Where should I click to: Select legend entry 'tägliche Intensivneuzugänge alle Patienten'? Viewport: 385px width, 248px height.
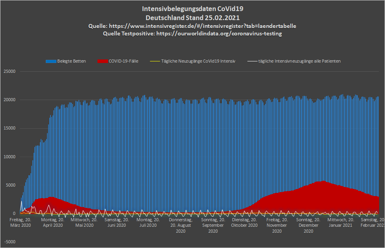click(299, 61)
